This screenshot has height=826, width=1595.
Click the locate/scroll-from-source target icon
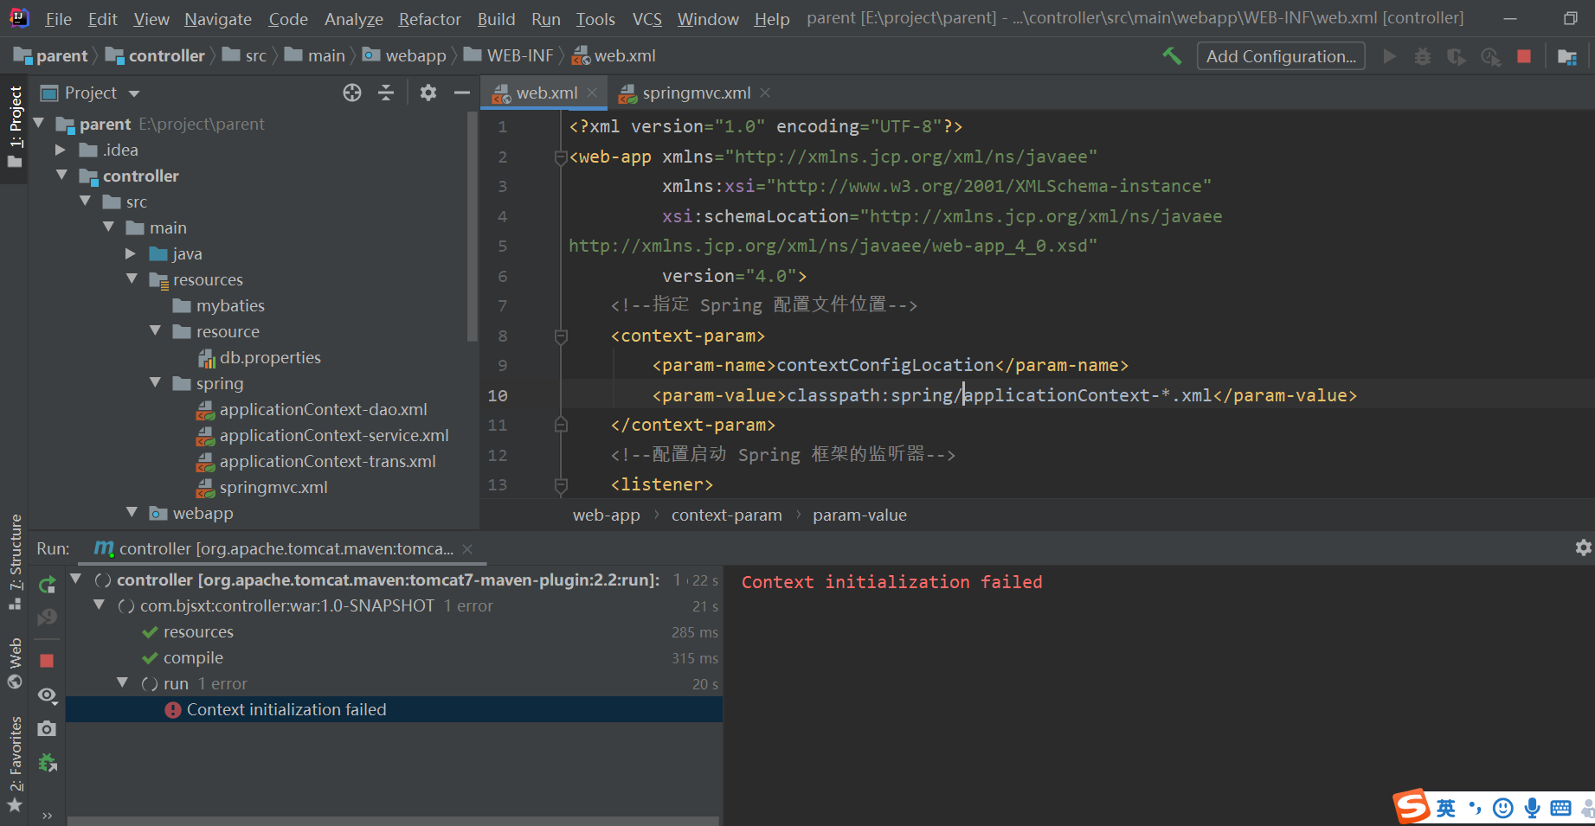352,93
